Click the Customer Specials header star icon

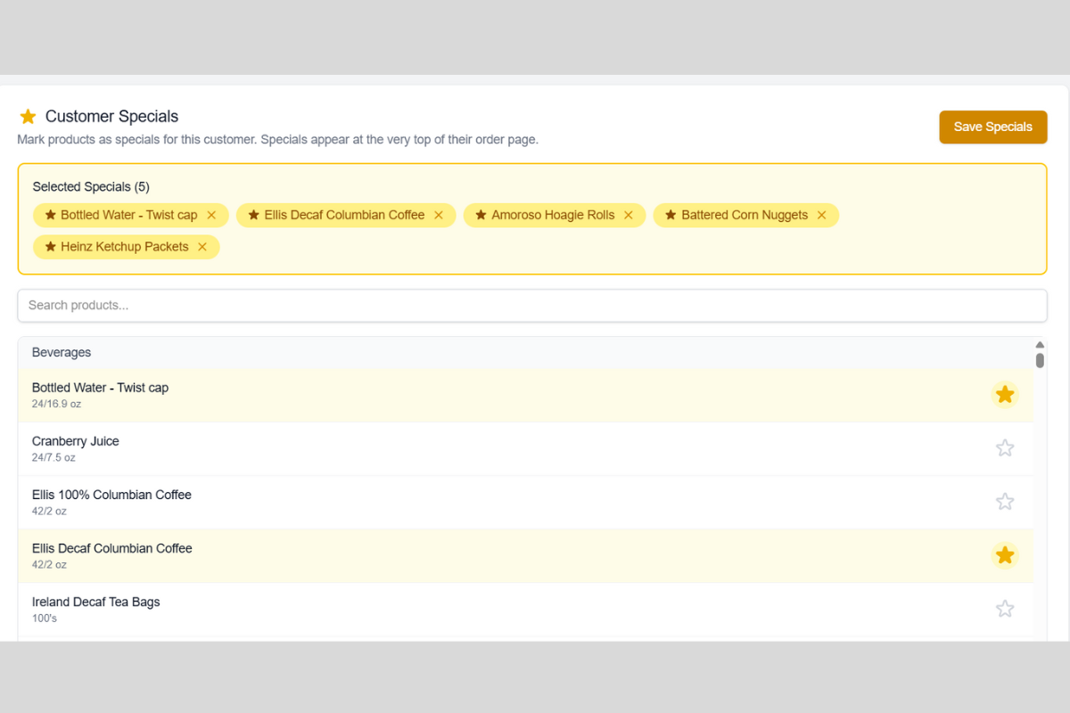click(x=28, y=117)
